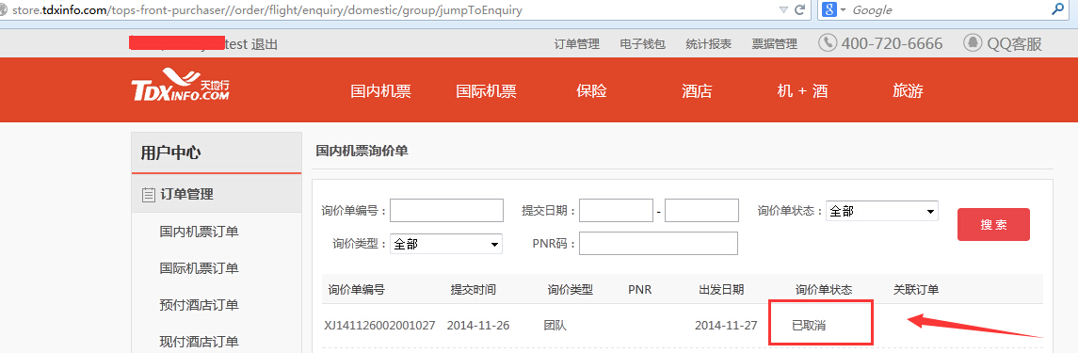The height and width of the screenshot is (353, 1078).
Task: Click the 团队 type cell
Action: click(555, 325)
